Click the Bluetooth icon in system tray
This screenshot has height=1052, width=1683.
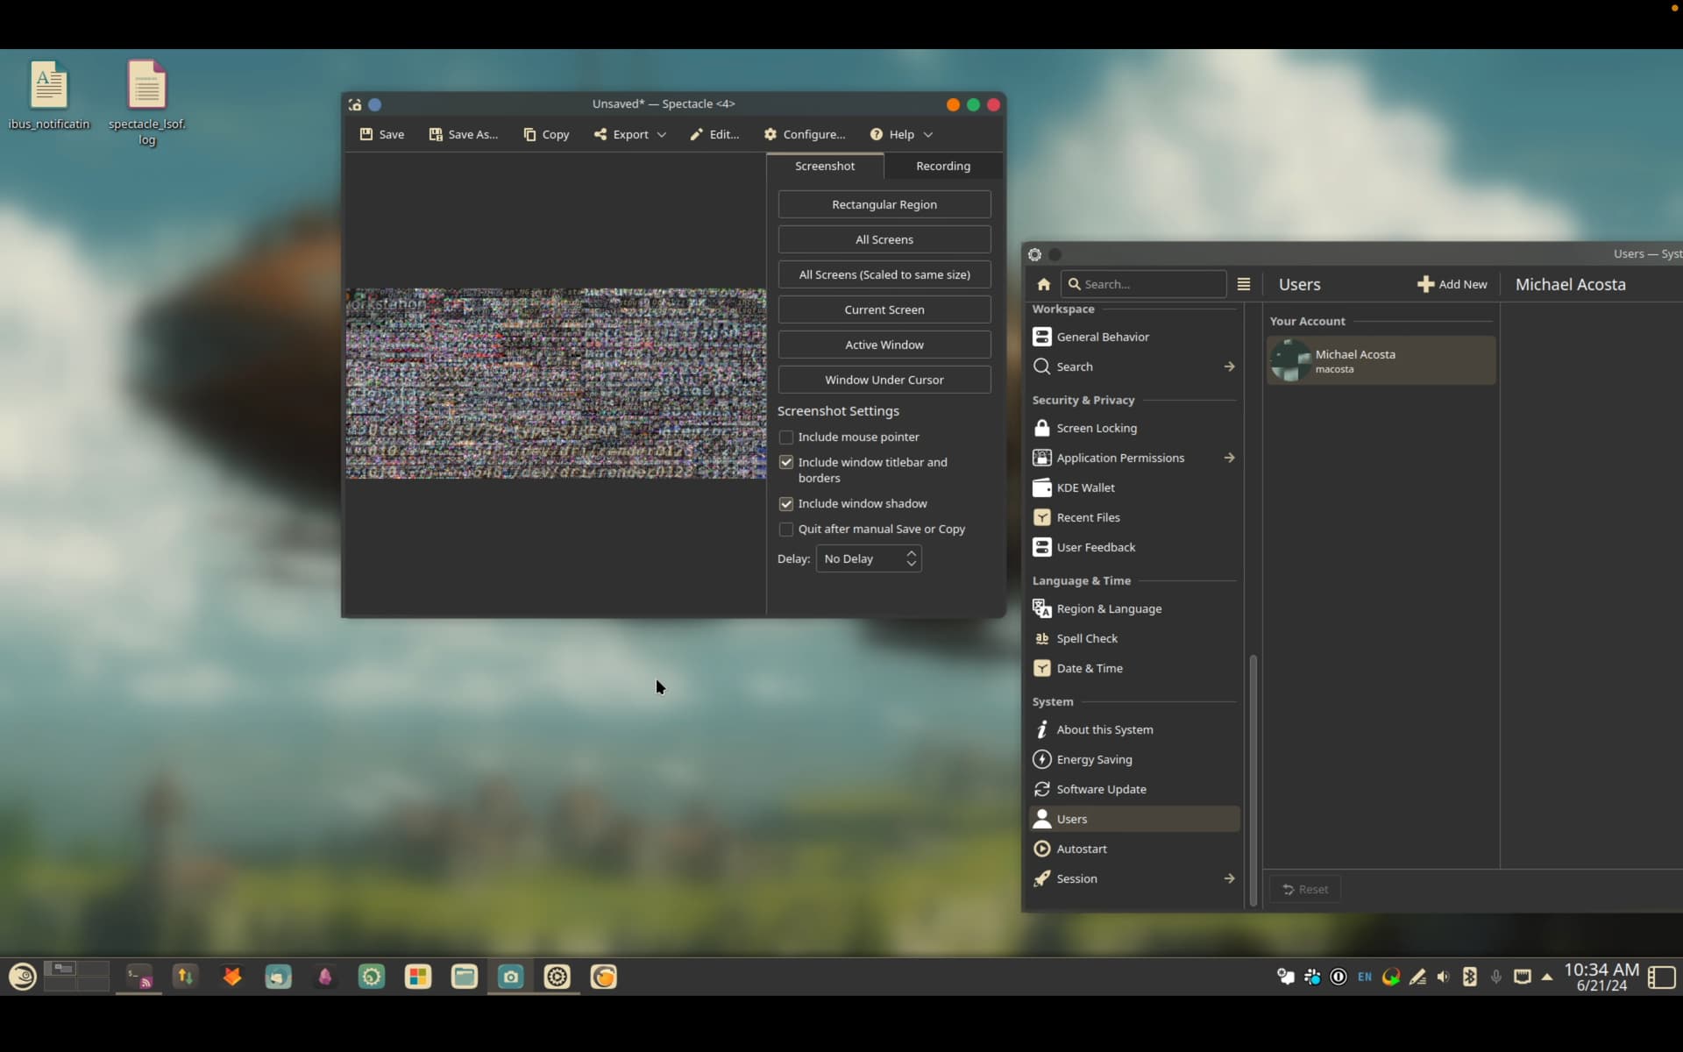1470,977
